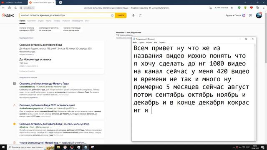Screen dimensions: 267x150
Task: Open the shopping cart icon
Action: (250, 15)
